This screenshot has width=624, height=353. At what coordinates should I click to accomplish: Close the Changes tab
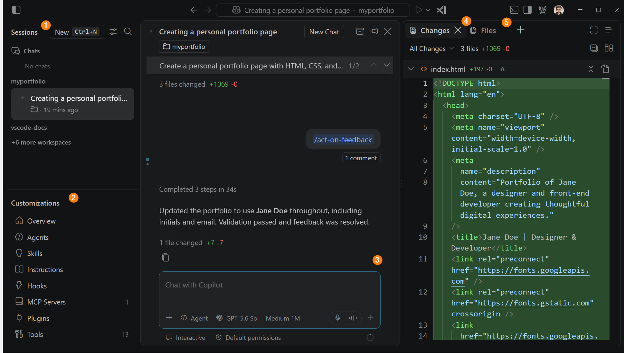pos(458,30)
